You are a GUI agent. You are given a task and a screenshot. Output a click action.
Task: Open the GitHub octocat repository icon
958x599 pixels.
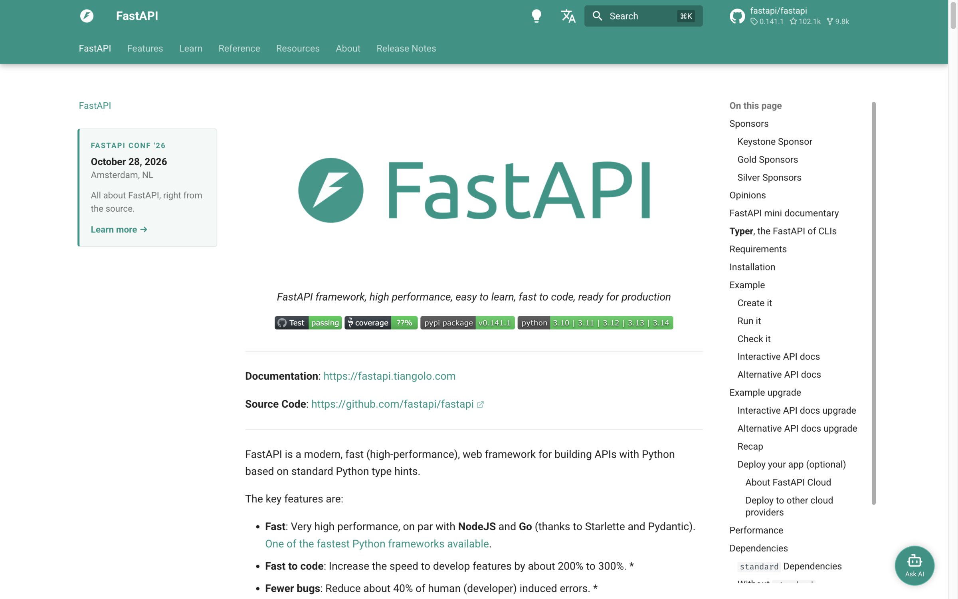tap(737, 16)
